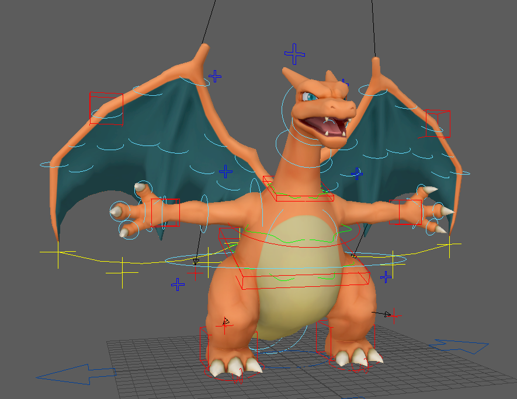Select the cyan circle around the screen-left upper arm
The image size is (517, 399).
click(204, 214)
